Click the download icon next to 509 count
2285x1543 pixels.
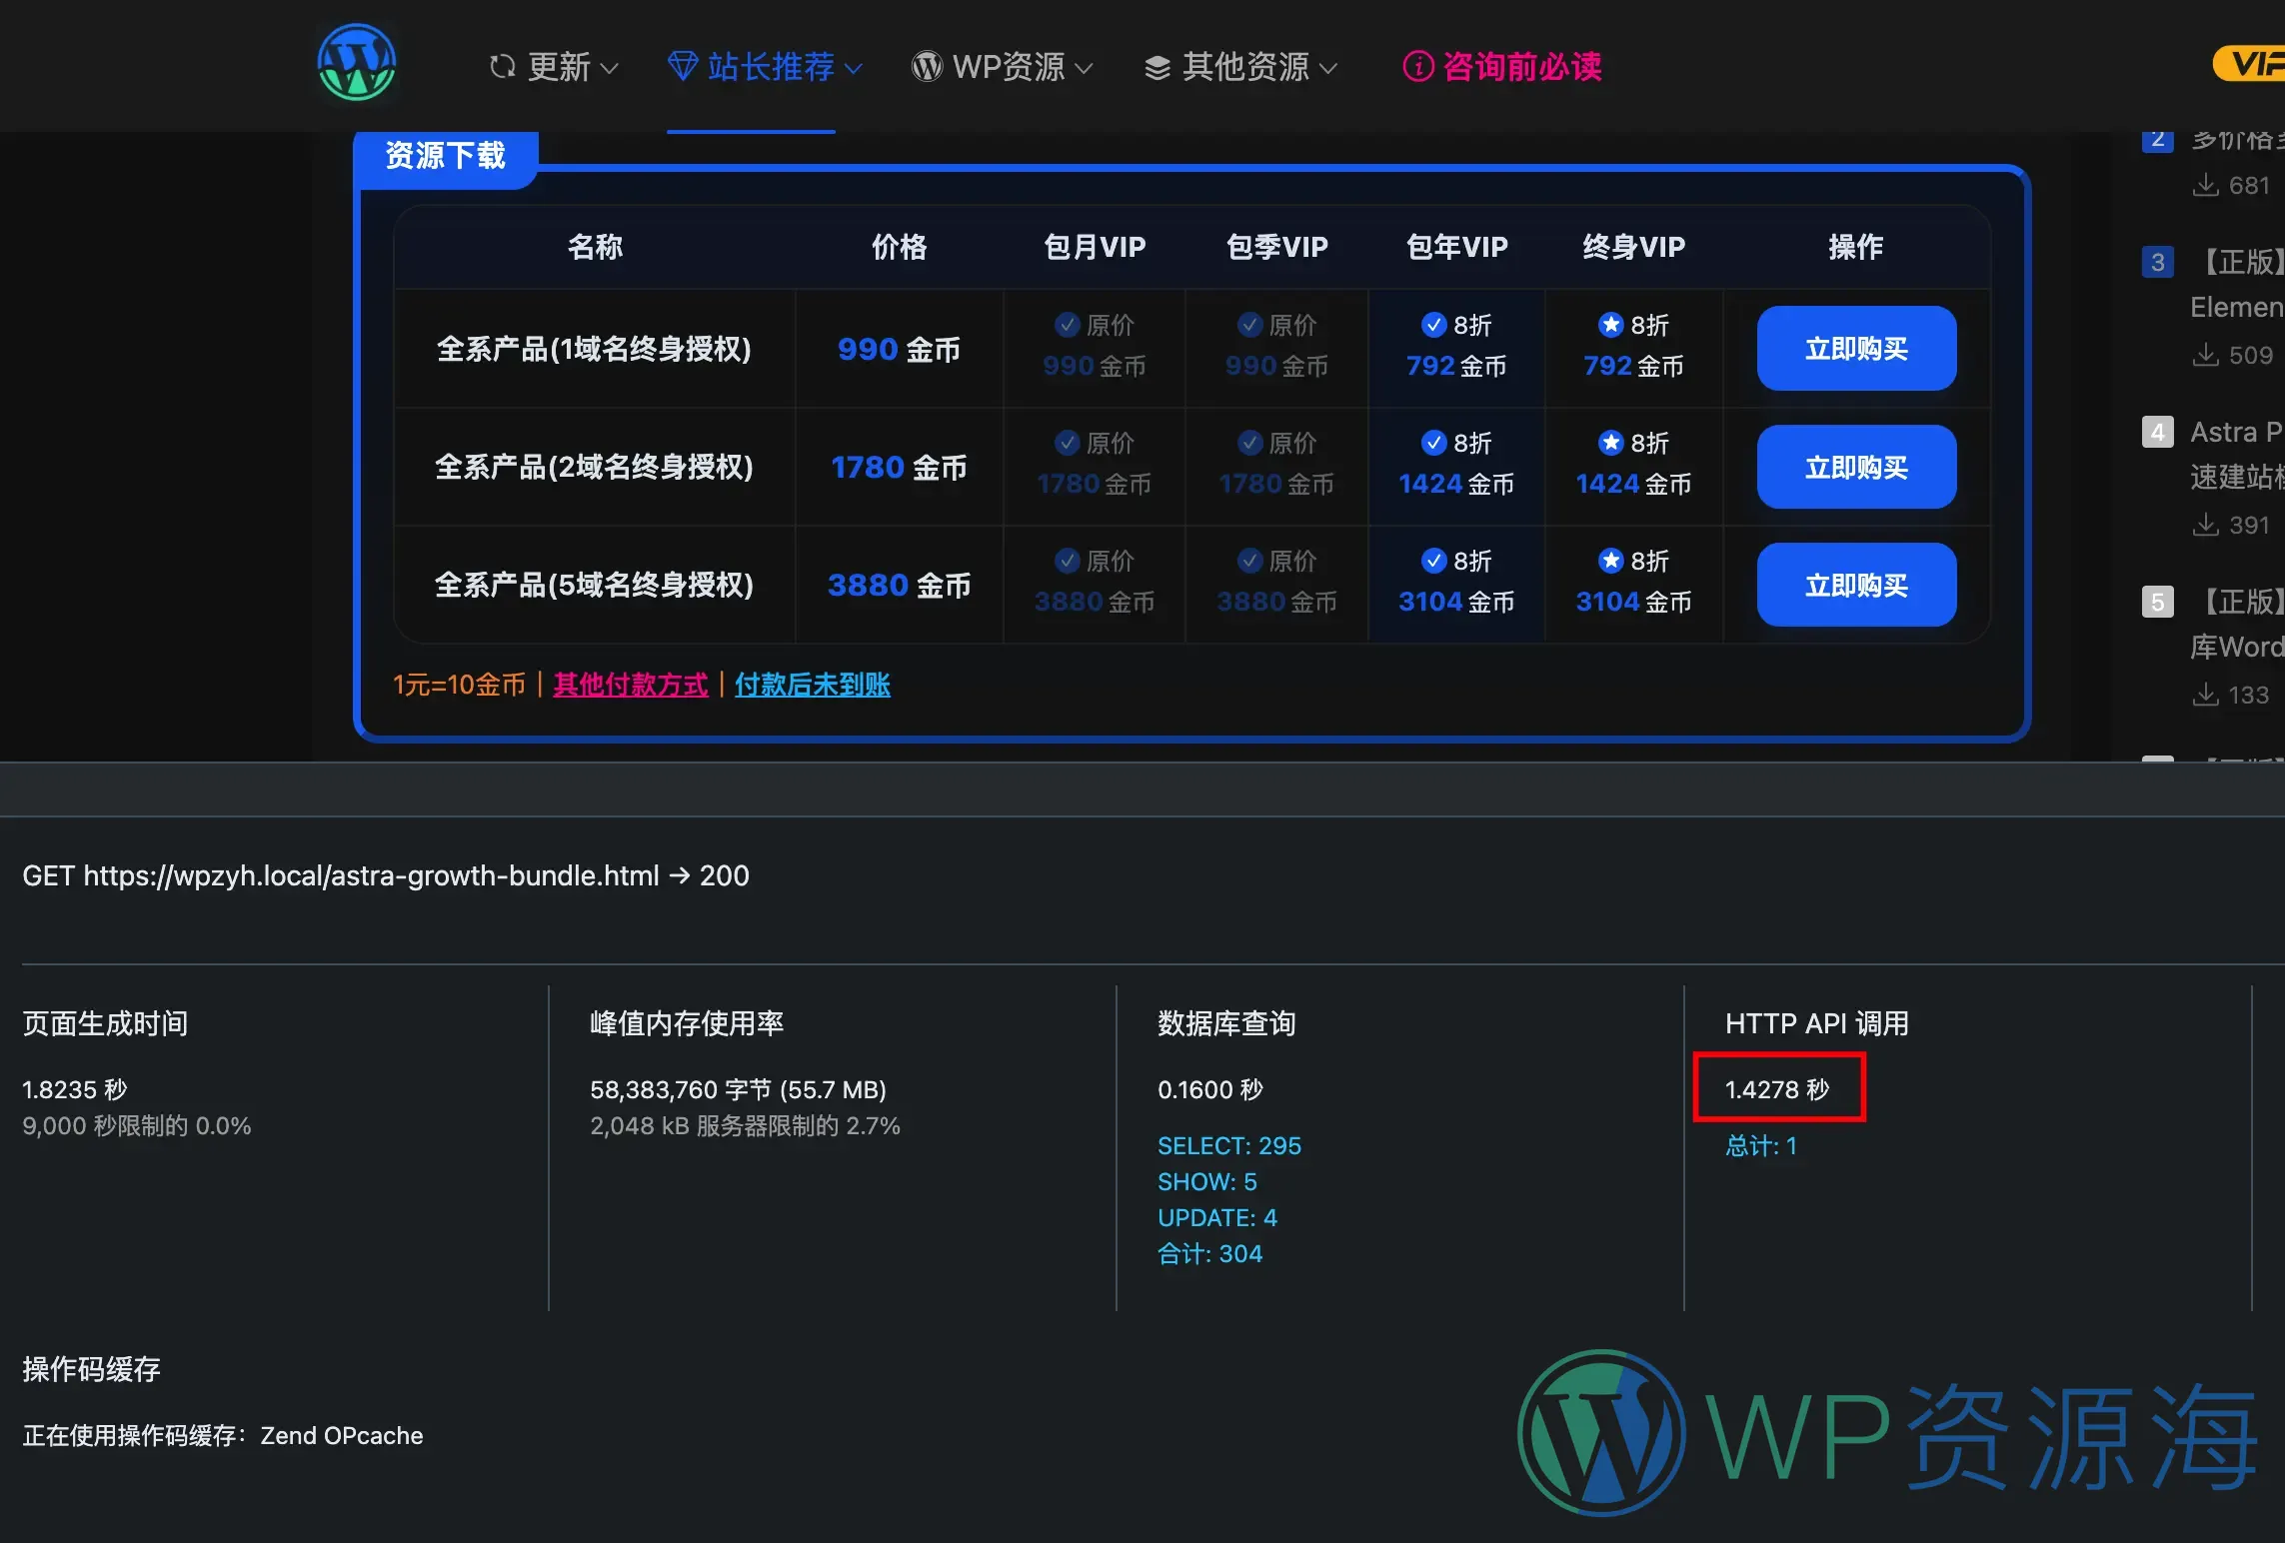[2204, 355]
